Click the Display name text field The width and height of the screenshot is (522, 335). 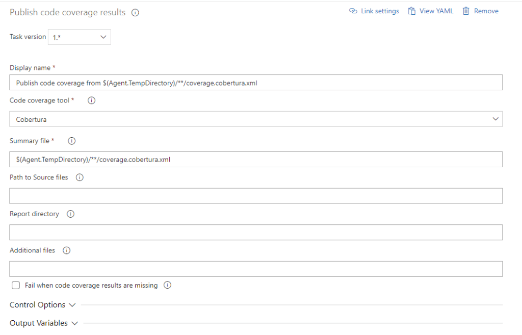point(256,83)
